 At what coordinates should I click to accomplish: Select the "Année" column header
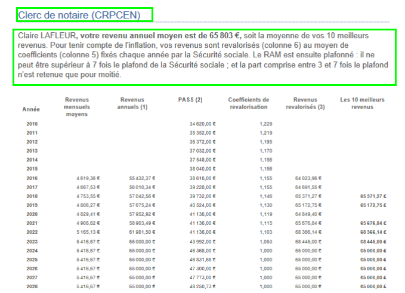pos(31,110)
